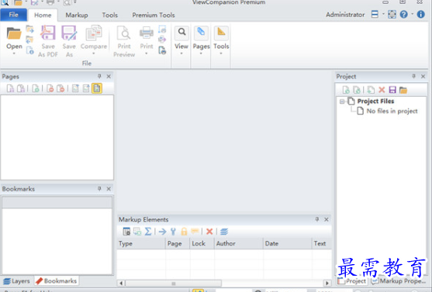Open the File menu
This screenshot has width=432, height=292.
click(x=13, y=15)
